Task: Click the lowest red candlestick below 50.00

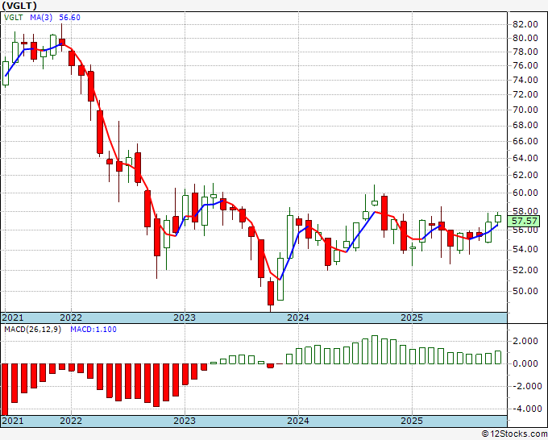Action: point(271,293)
